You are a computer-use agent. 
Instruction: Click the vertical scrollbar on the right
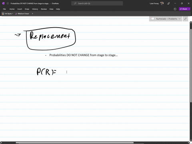tap(191, 66)
